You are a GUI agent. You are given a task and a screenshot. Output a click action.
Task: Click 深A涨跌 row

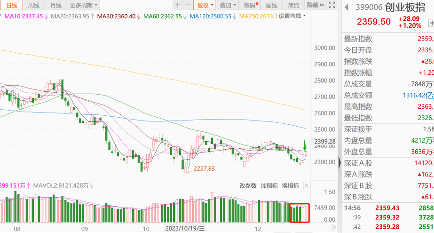coord(388,175)
